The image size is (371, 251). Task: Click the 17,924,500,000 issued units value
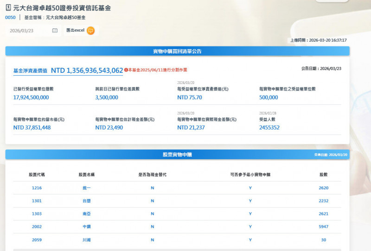[31, 97]
